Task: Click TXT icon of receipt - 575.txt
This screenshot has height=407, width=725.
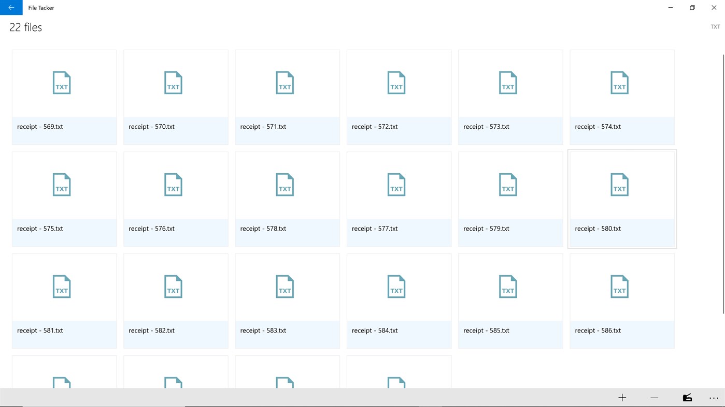Action: pos(62,185)
